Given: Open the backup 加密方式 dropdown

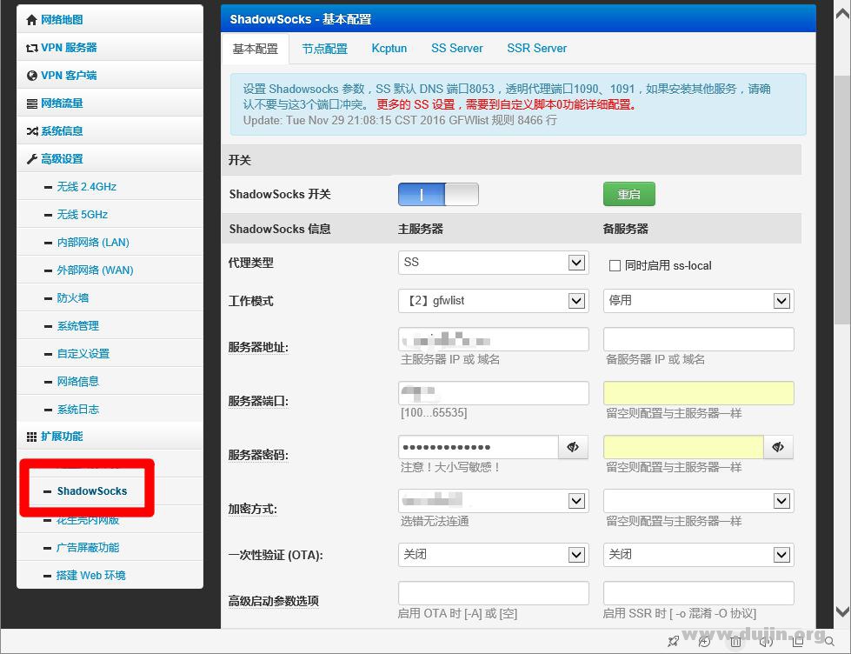Looking at the screenshot, I should pyautogui.click(x=699, y=500).
